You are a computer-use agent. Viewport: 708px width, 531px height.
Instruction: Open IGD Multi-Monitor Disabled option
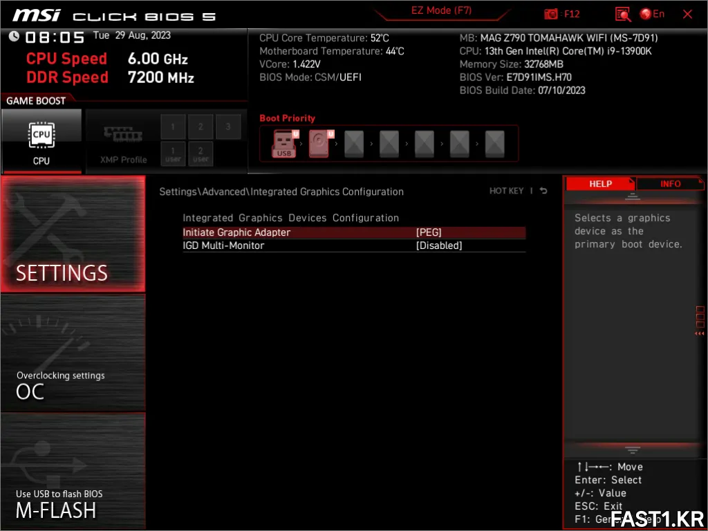[354, 245]
